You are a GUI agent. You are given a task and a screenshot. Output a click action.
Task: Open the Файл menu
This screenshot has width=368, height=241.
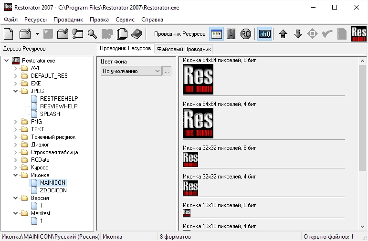tap(11, 20)
